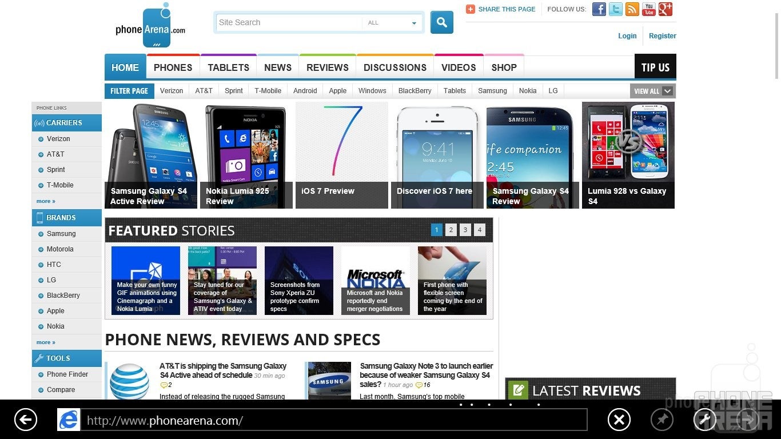
Task: Expand the VIEW ALL filter dropdown
Action: coord(653,91)
